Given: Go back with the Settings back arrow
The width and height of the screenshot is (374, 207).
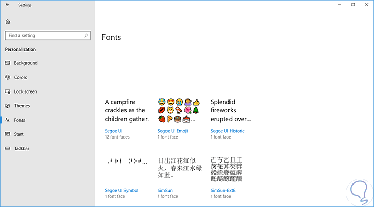Looking at the screenshot, I should coord(7,5).
